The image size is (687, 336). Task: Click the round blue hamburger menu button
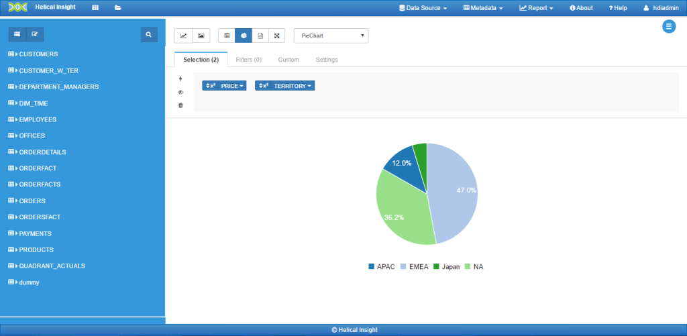pyautogui.click(x=668, y=27)
